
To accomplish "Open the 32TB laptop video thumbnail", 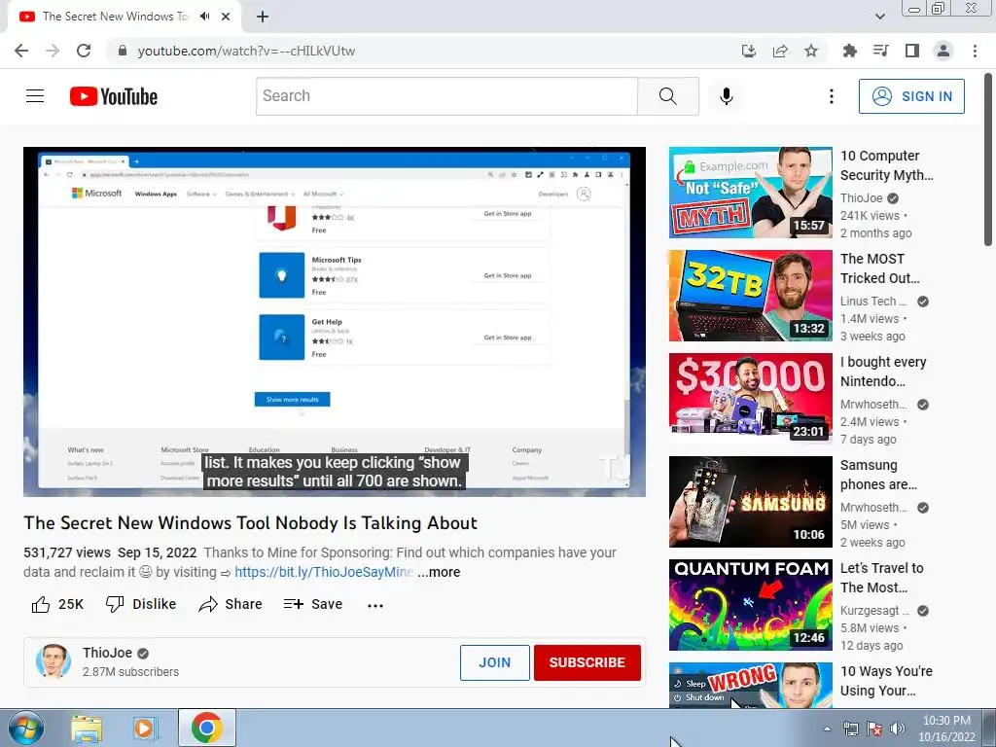I will point(750,296).
